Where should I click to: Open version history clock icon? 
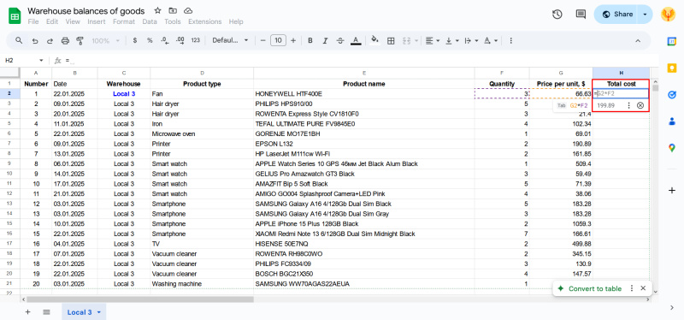click(x=557, y=15)
